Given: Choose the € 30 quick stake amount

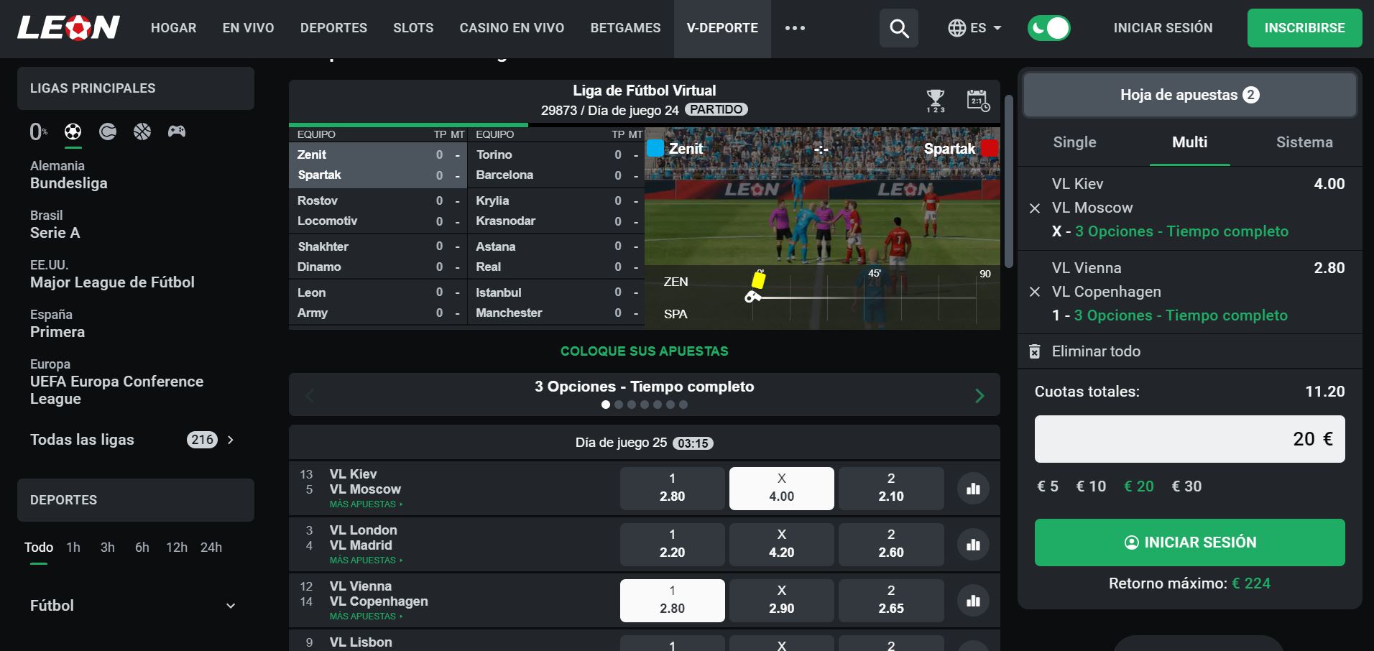Looking at the screenshot, I should pos(1186,486).
